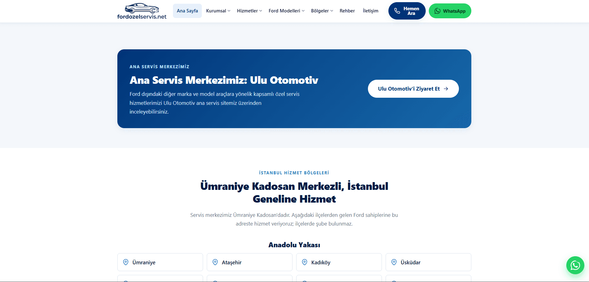Click the fordozelservis.net car logo
This screenshot has height=282, width=589.
142,11
